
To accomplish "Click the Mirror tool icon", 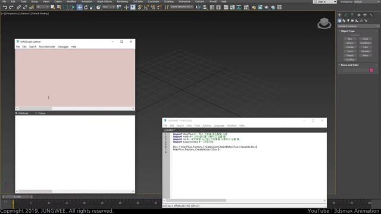I will (x=198, y=7).
